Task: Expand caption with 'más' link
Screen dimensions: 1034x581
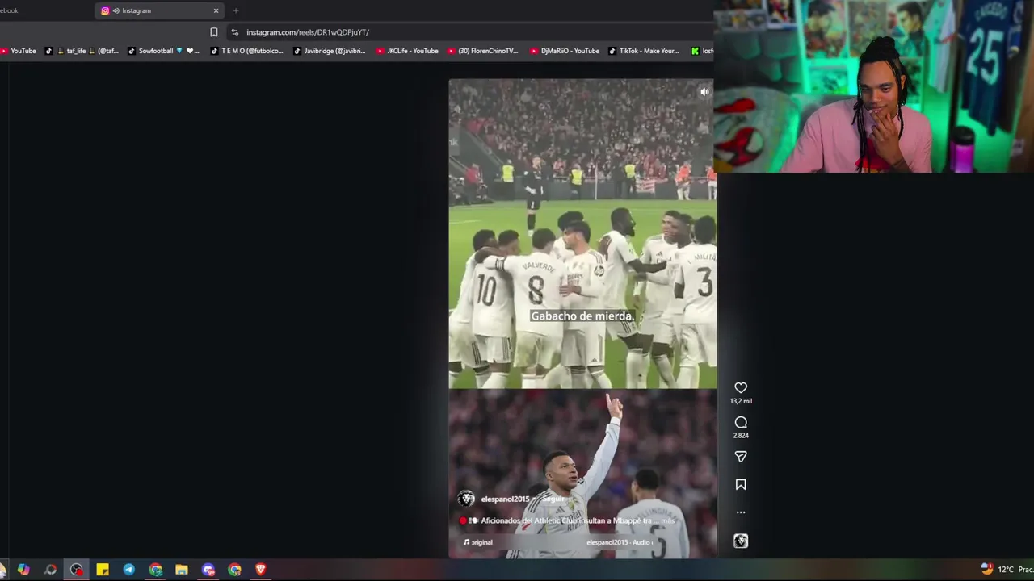Action: [667, 520]
